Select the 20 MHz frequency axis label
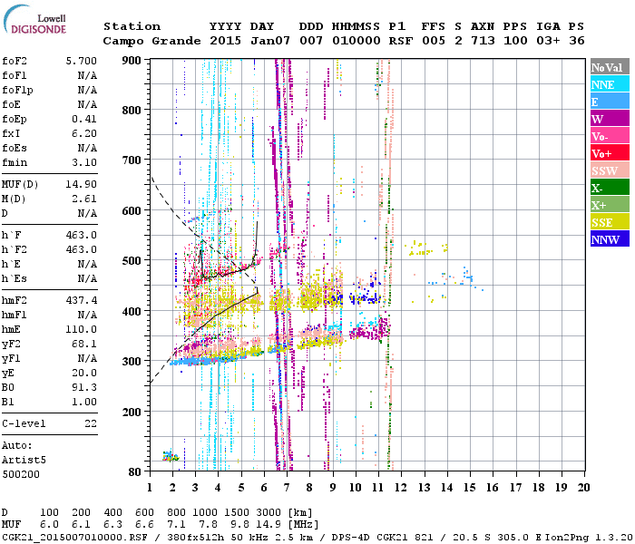The height and width of the screenshot is (544, 635). click(x=583, y=488)
